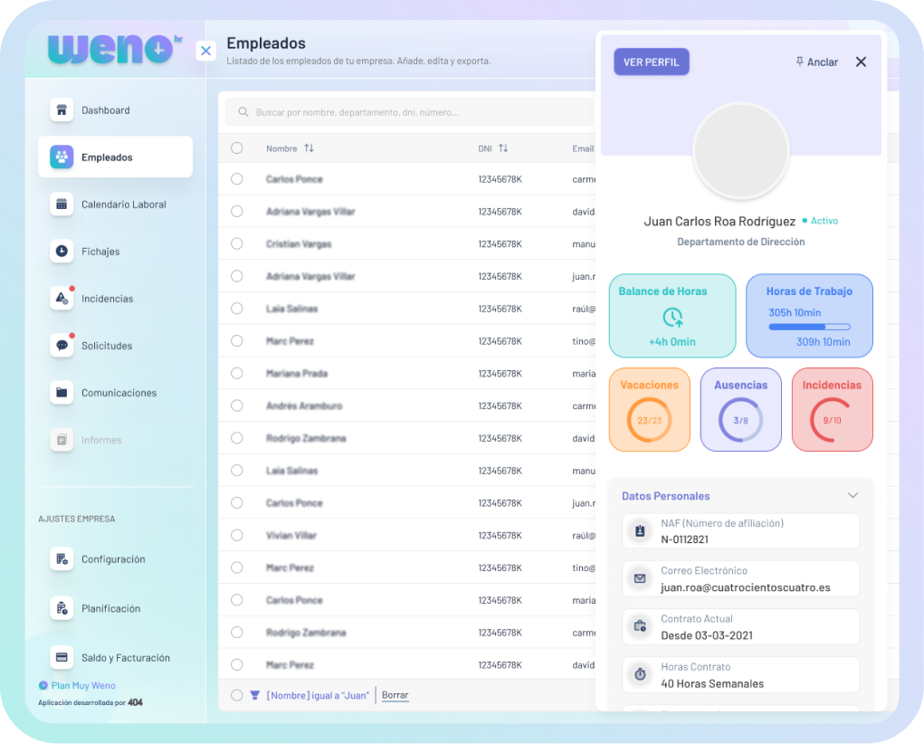Screen dimensions: 924x744
Task: Sort the table by DNI column
Action: (x=503, y=148)
